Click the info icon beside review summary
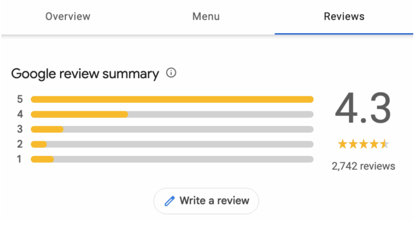Viewport: 414px width, 228px height. [171, 73]
